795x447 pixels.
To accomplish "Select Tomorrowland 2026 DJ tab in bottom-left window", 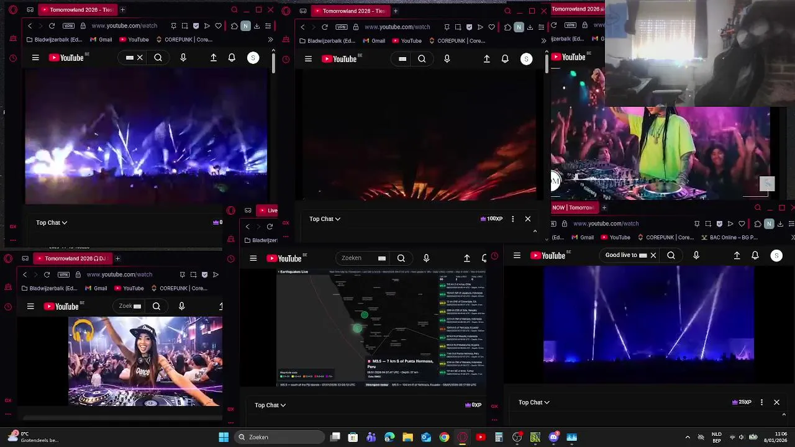I will click(71, 258).
